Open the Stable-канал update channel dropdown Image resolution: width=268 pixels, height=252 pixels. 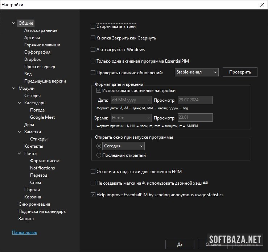click(x=197, y=72)
